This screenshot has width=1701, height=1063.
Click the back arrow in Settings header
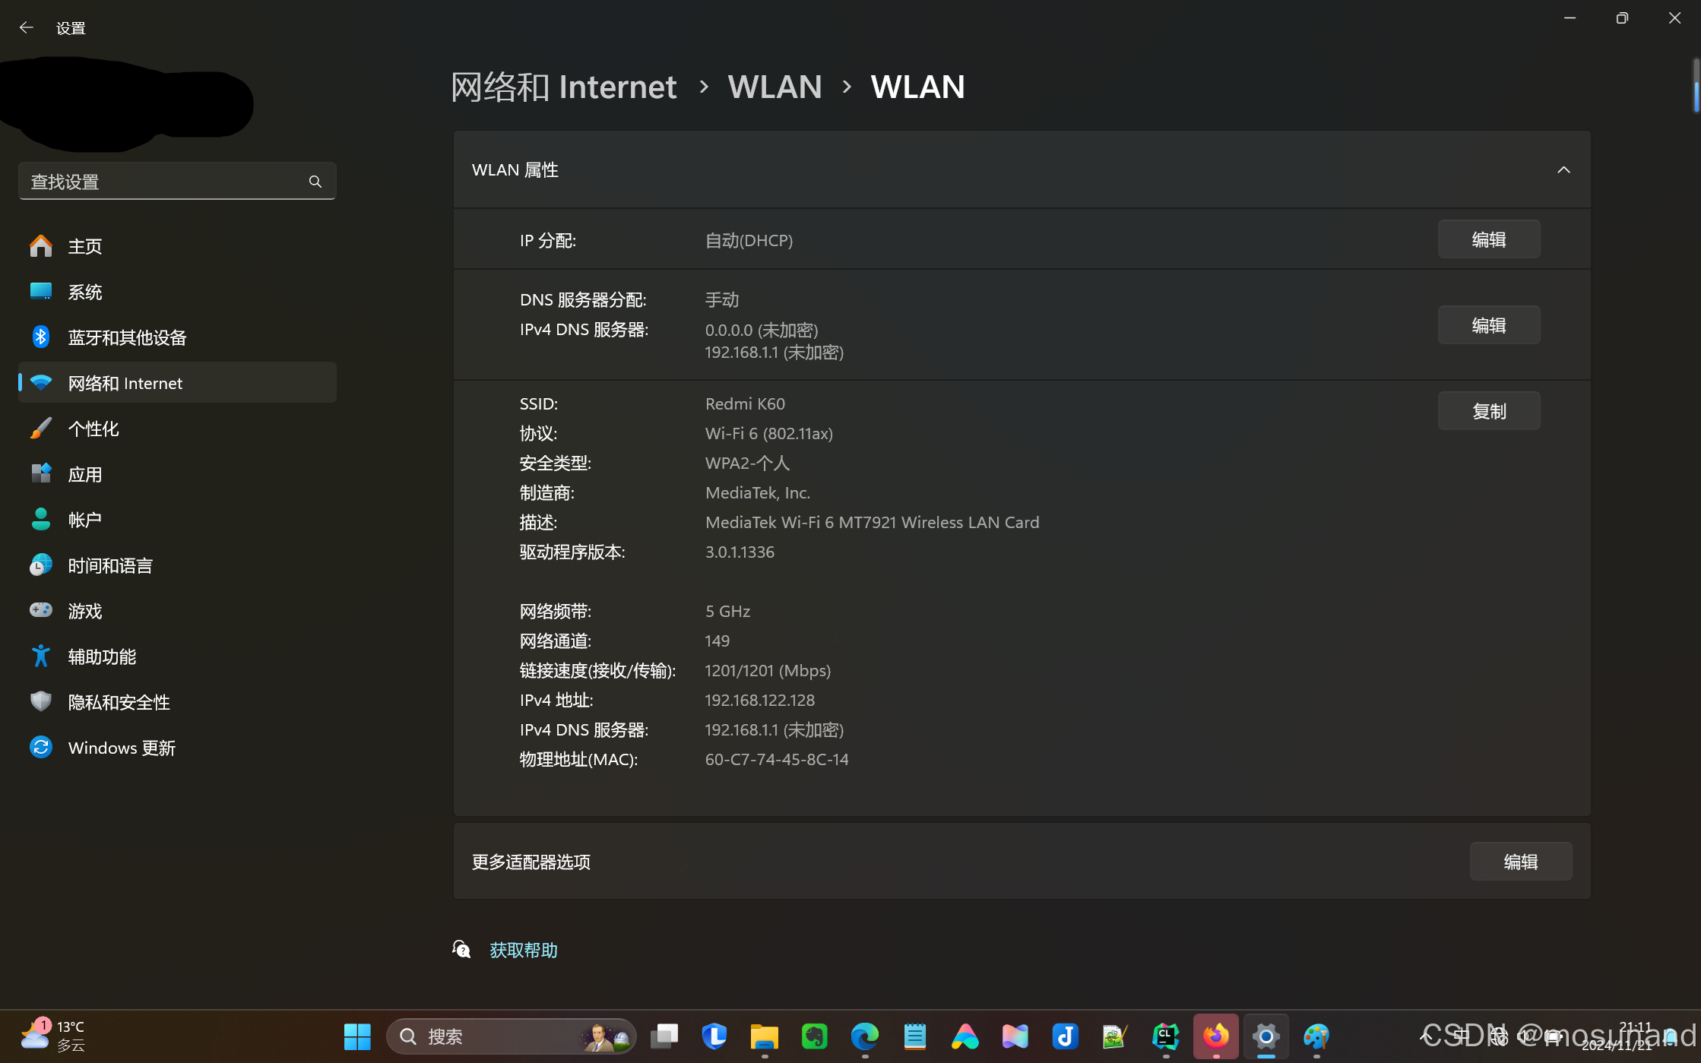(x=27, y=28)
